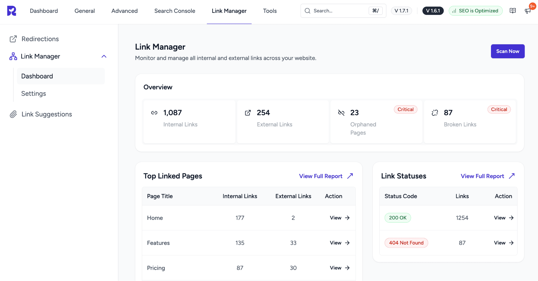Click the Search input field
The width and height of the screenshot is (538, 281).
(x=343, y=11)
